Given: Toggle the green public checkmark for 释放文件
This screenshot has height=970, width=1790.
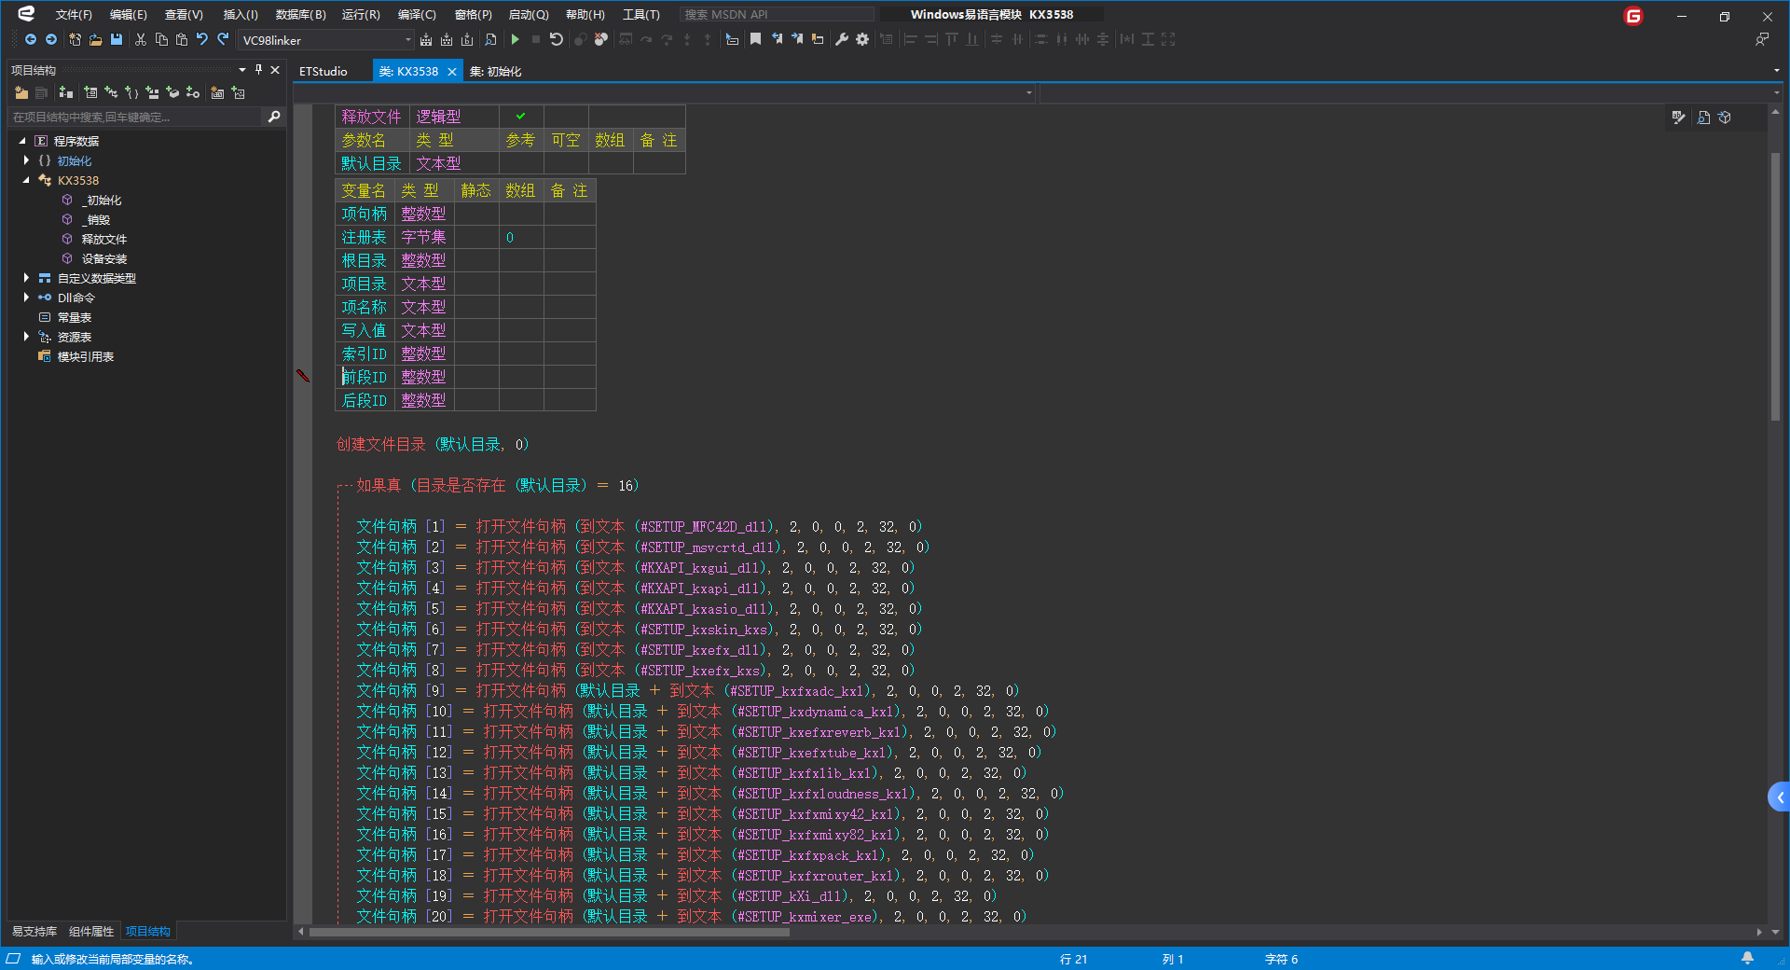Looking at the screenshot, I should click(521, 116).
